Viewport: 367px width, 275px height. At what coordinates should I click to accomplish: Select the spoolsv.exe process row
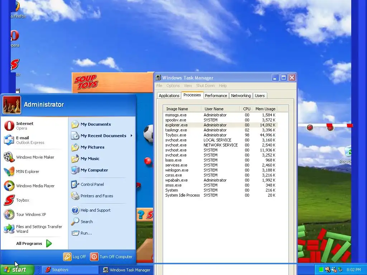220,120
